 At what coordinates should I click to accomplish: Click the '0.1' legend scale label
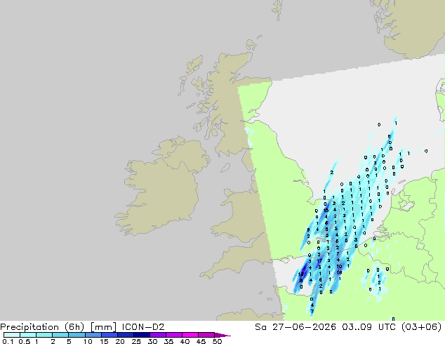(x=8, y=341)
